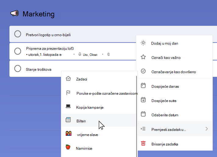Click the Marketing list title
Screen dimensions: 217x157
coord(38,14)
